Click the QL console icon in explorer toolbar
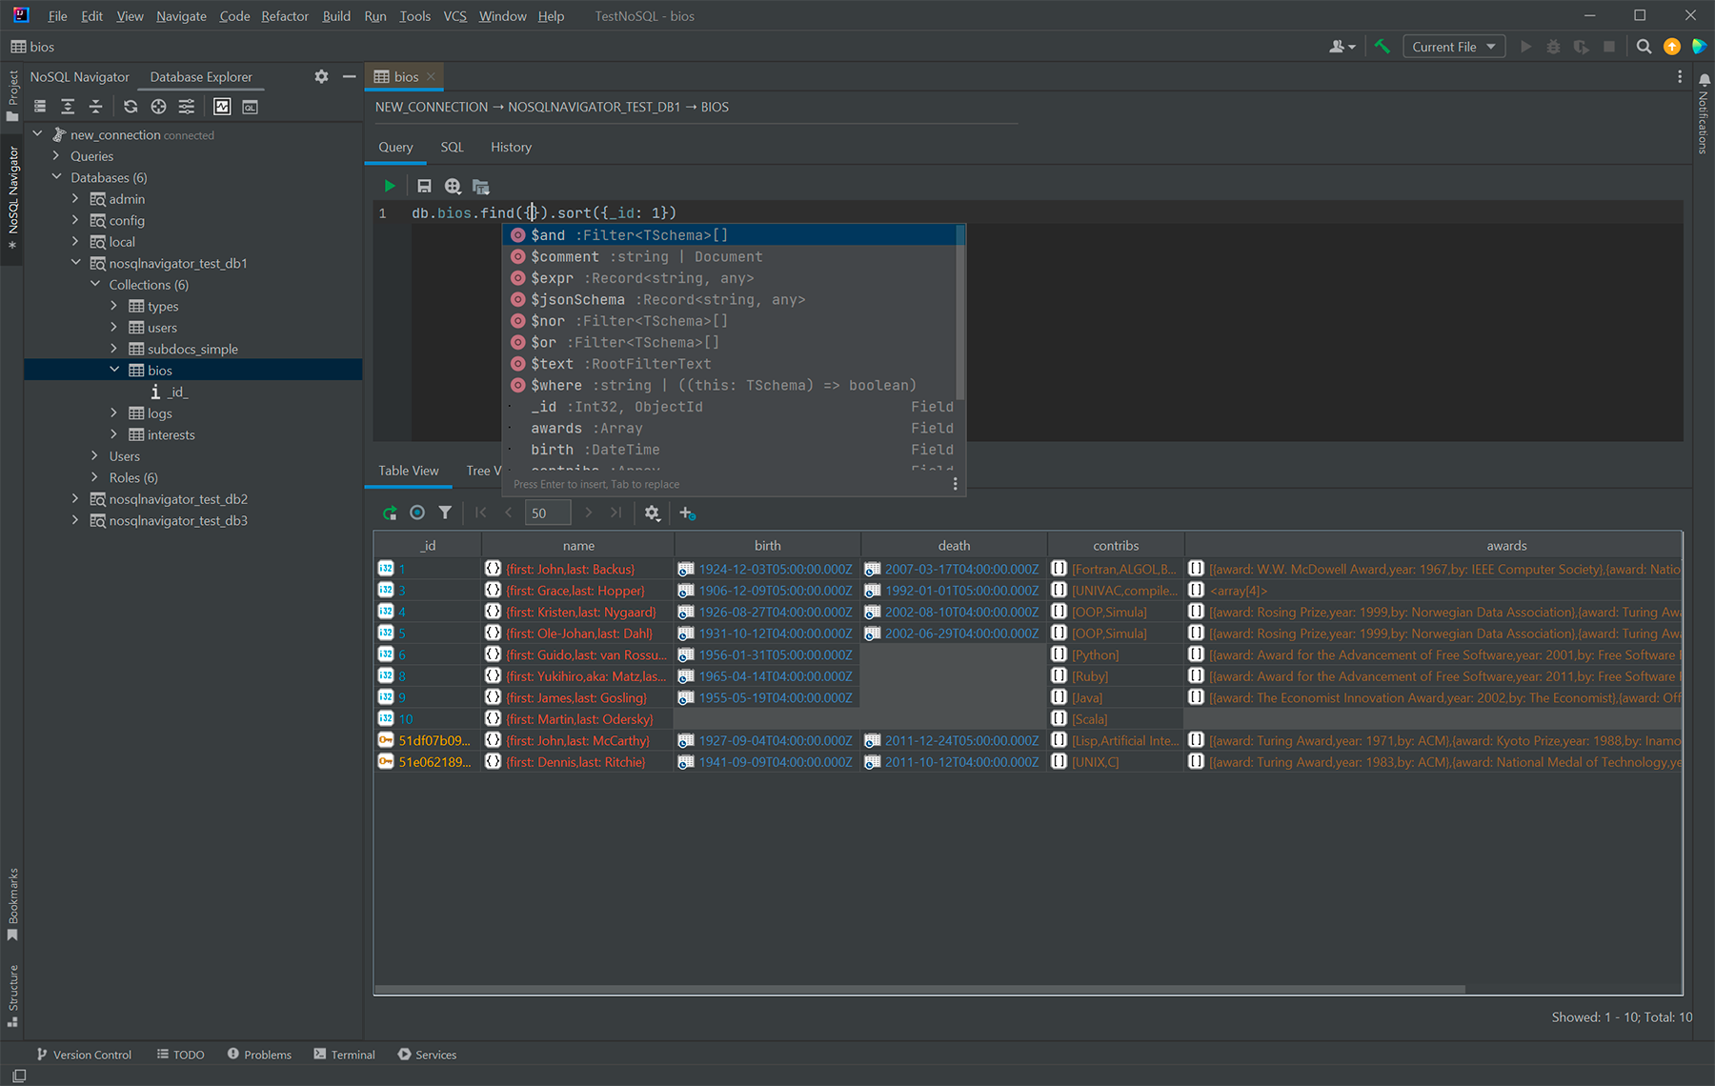The height and width of the screenshot is (1086, 1715). [x=250, y=107]
